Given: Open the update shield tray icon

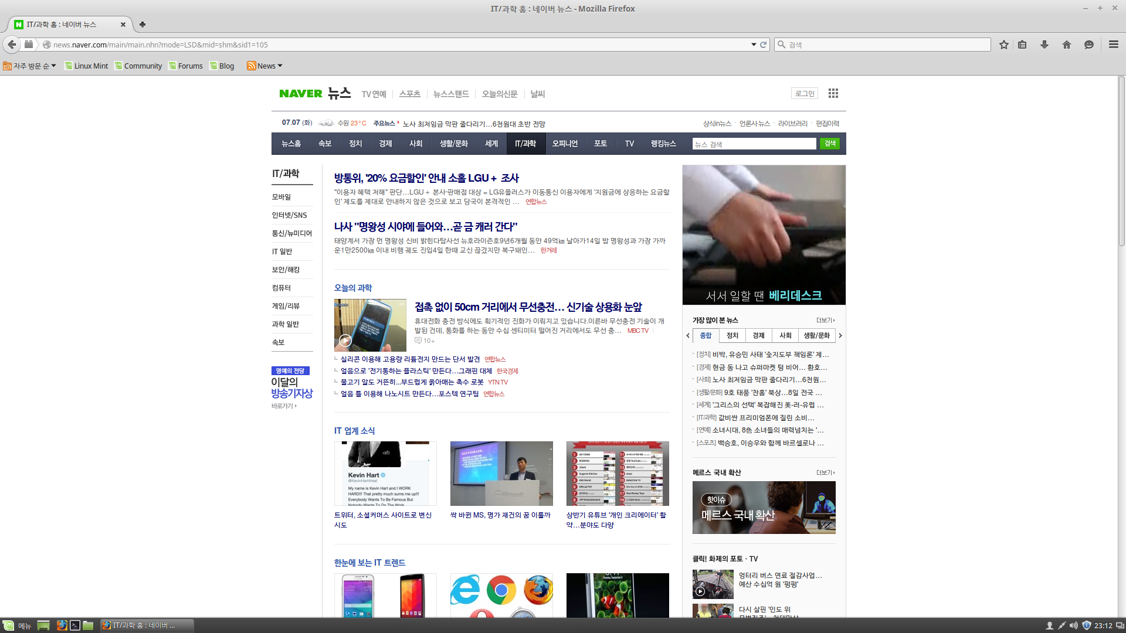Looking at the screenshot, I should [x=1086, y=625].
